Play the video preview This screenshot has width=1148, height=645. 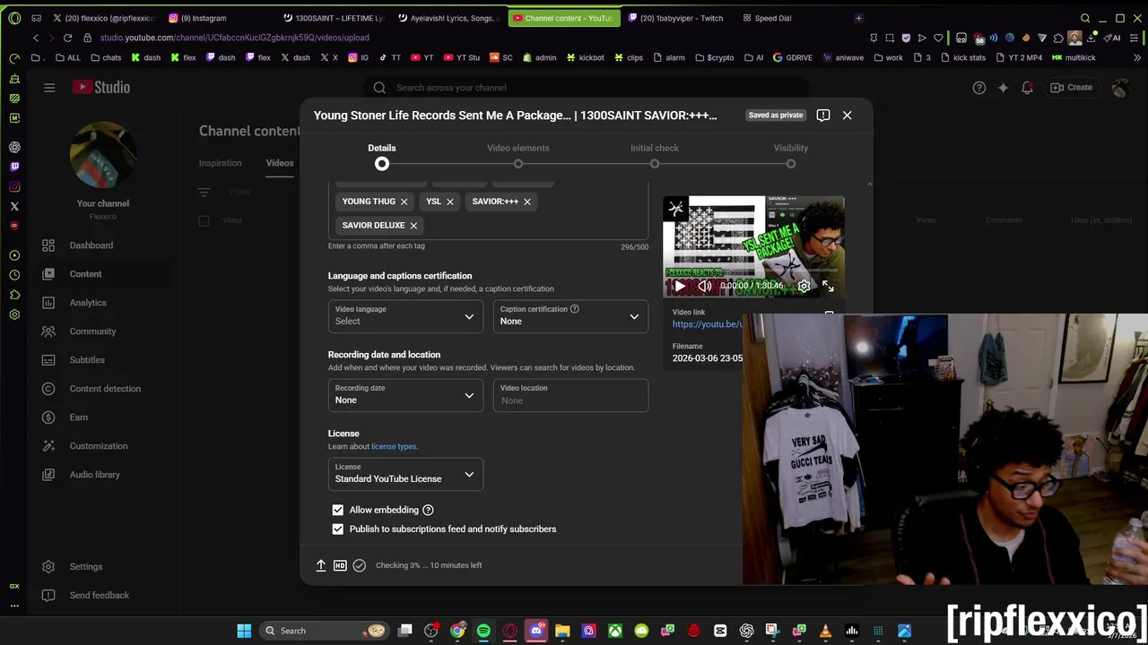(679, 286)
